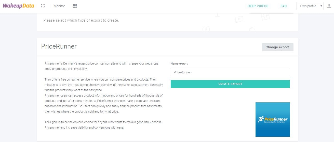This screenshot has width=334, height=142.
Task: Click the faint video laptop illustration
Action: point(239,19)
